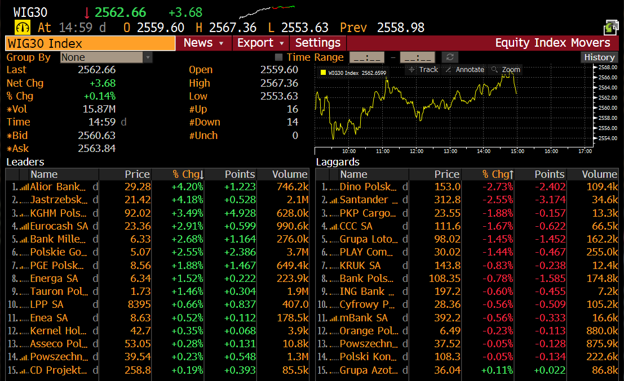
Task: Click the yellow clock delay icon
Action: [x=23, y=28]
